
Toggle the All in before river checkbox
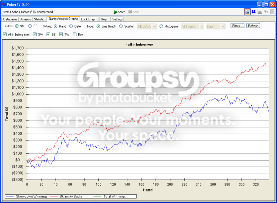pos(5,35)
